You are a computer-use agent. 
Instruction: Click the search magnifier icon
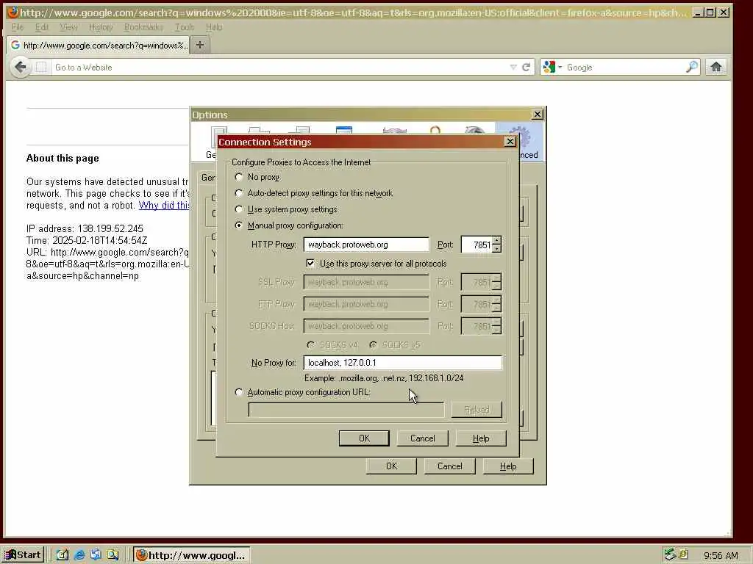[692, 67]
